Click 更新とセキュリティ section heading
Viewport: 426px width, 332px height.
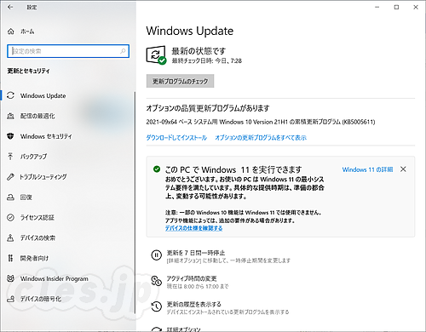point(28,71)
